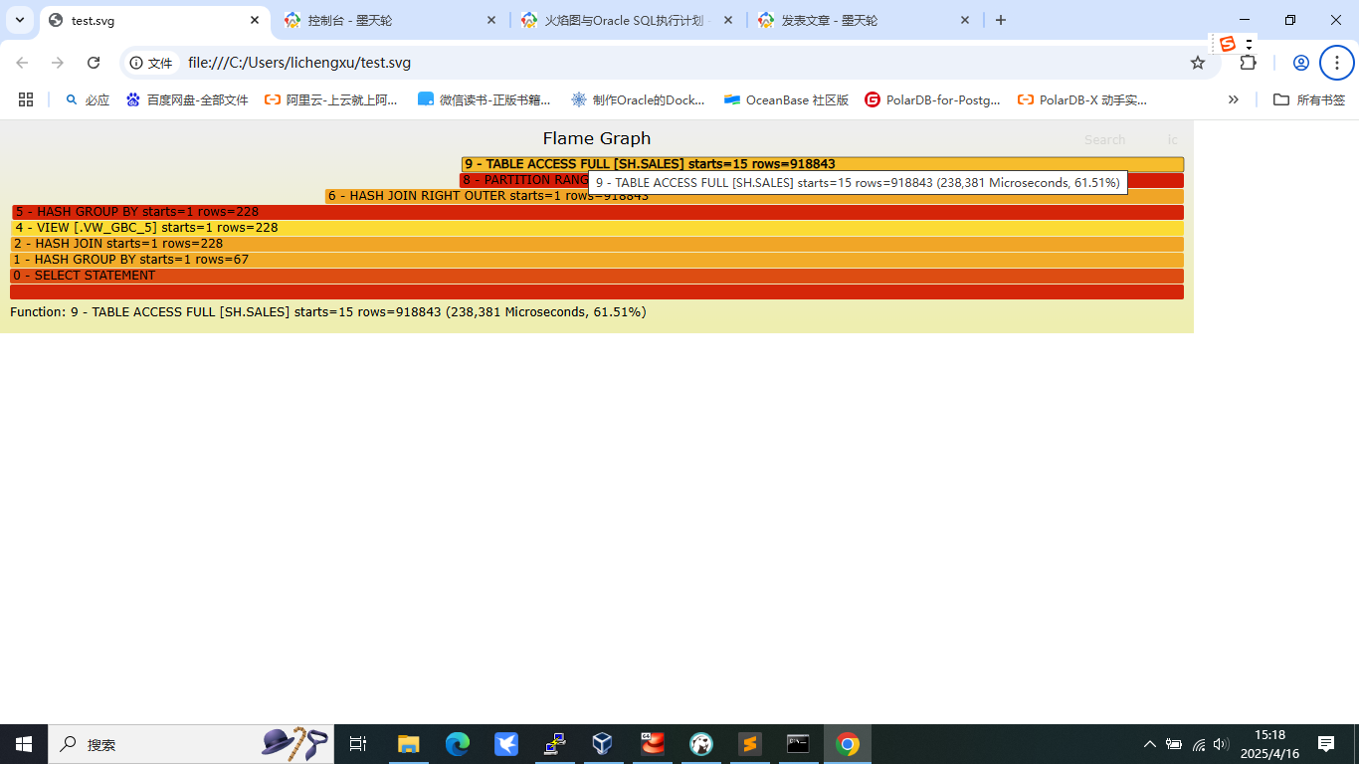
Task: View site information for the file
Action: tap(151, 63)
